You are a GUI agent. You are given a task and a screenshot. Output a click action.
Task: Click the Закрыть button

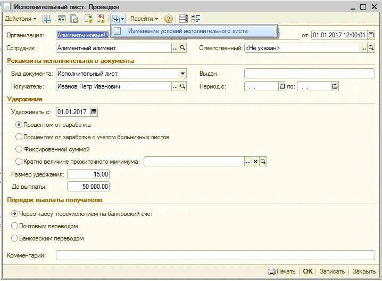click(364, 271)
